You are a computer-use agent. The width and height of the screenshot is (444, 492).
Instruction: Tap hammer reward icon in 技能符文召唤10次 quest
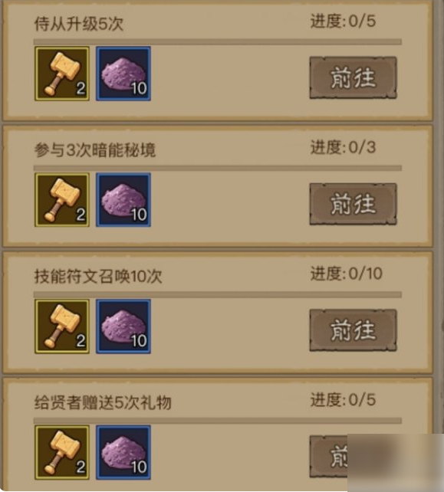click(62, 326)
